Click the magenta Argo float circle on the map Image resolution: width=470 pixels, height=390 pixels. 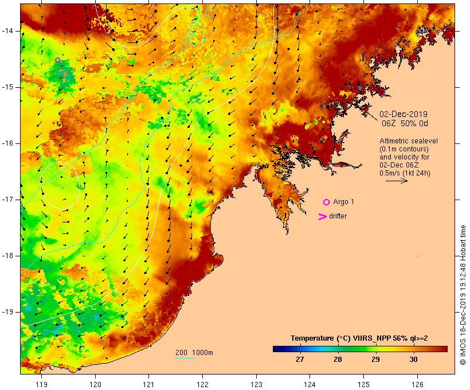coord(58,60)
